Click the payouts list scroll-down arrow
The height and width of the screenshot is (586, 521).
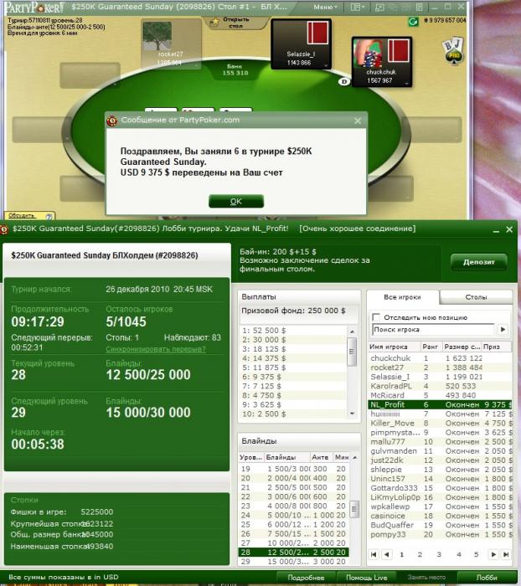[x=352, y=414]
